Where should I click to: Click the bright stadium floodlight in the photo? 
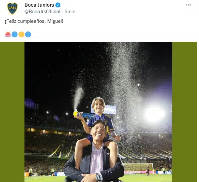[154, 114]
